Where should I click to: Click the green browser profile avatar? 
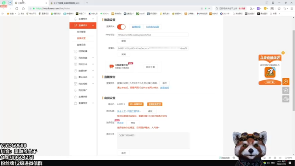click(4, 3)
